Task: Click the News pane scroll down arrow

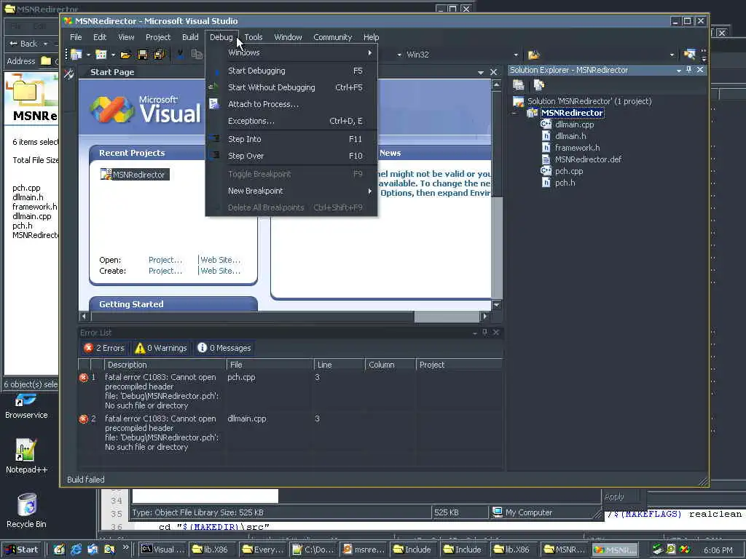Action: tap(496, 305)
